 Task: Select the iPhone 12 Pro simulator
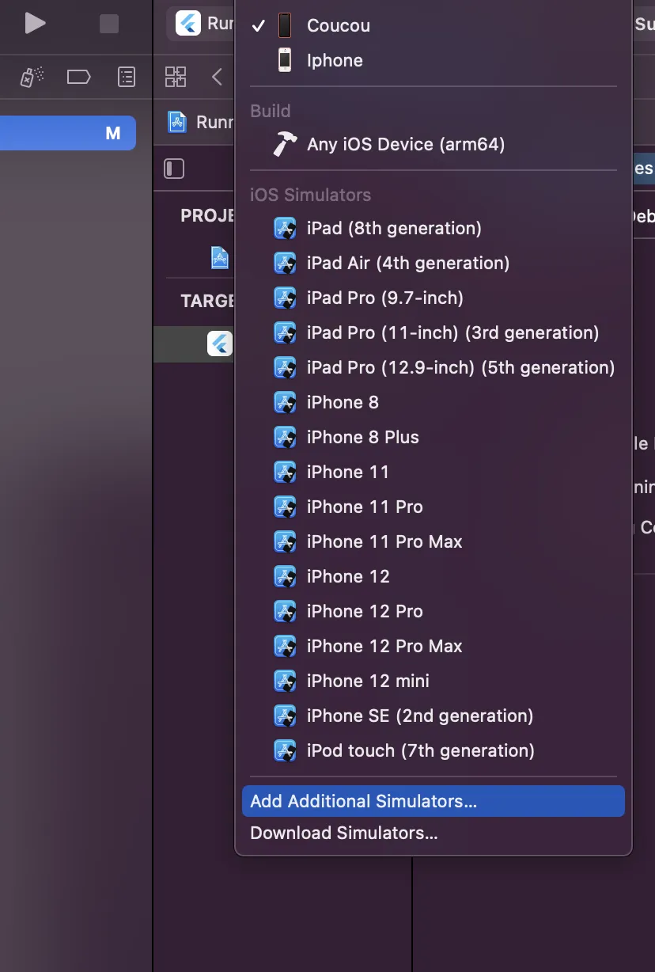click(434, 611)
